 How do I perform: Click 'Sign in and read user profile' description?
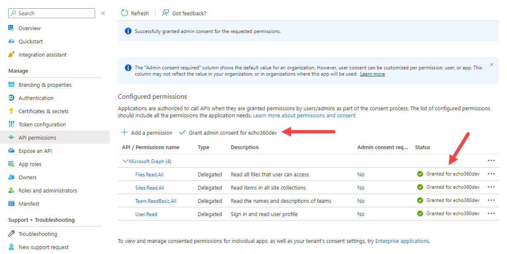(x=264, y=214)
